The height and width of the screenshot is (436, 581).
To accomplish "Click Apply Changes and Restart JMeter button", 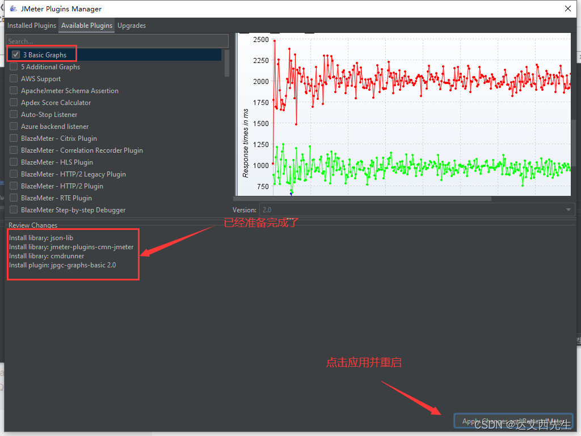I will tap(513, 421).
